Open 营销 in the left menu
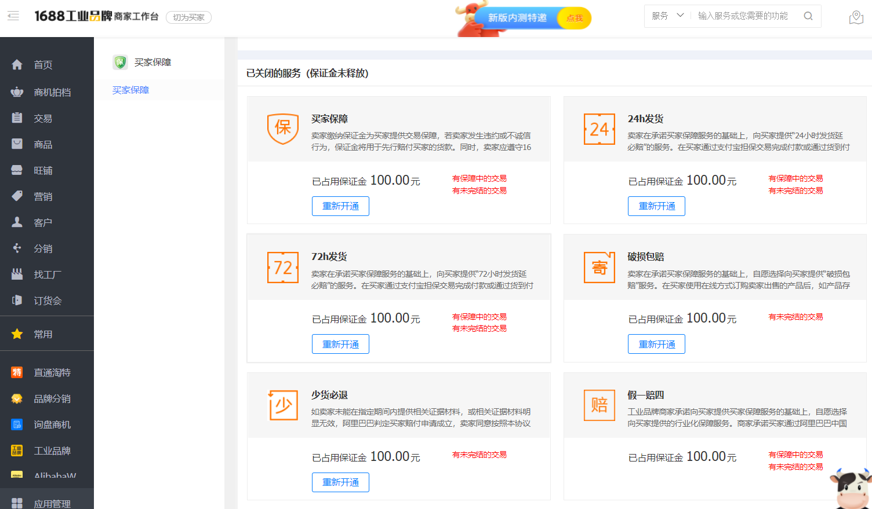The image size is (872, 509). [x=43, y=196]
